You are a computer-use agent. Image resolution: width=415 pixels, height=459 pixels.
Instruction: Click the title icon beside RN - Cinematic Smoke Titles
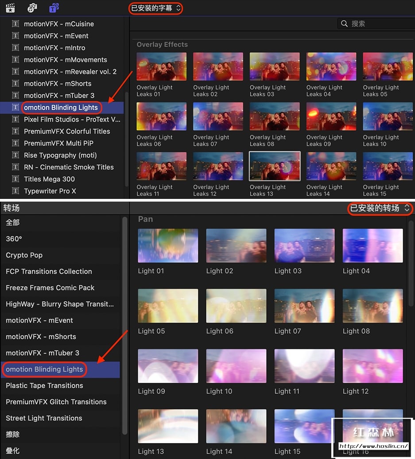pyautogui.click(x=16, y=167)
